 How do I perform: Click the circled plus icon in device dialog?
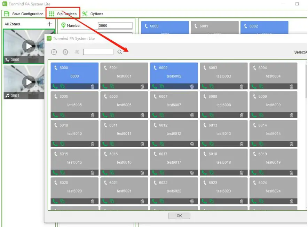click(x=65, y=52)
